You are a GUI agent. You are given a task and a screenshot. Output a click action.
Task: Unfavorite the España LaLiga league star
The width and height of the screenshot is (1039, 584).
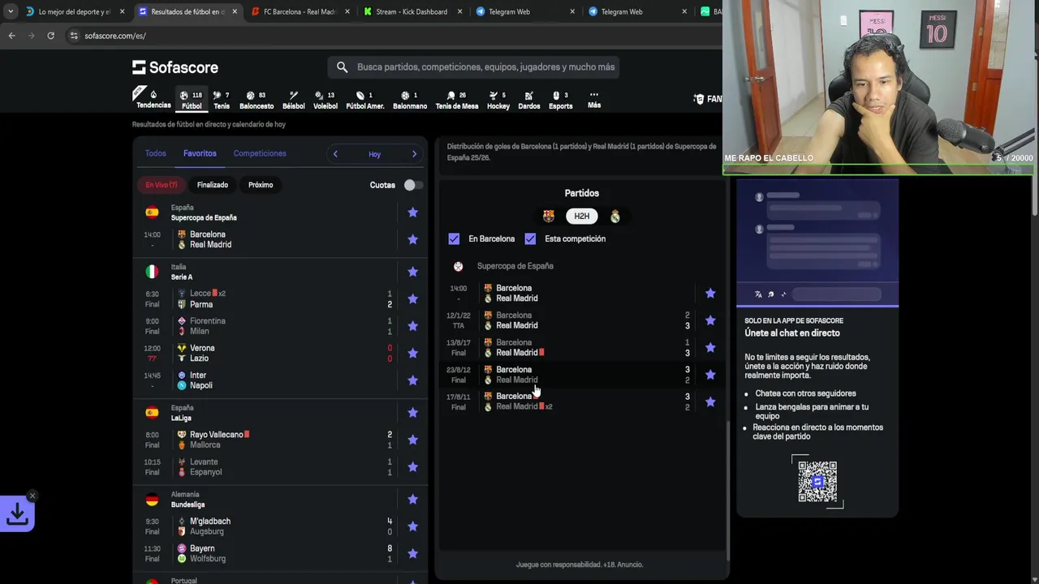412,412
